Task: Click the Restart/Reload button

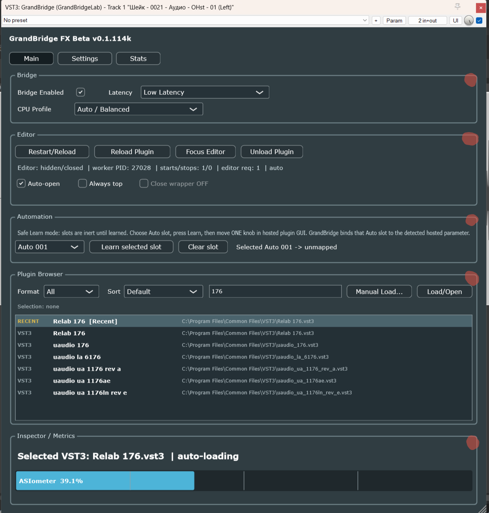Action: (x=52, y=152)
